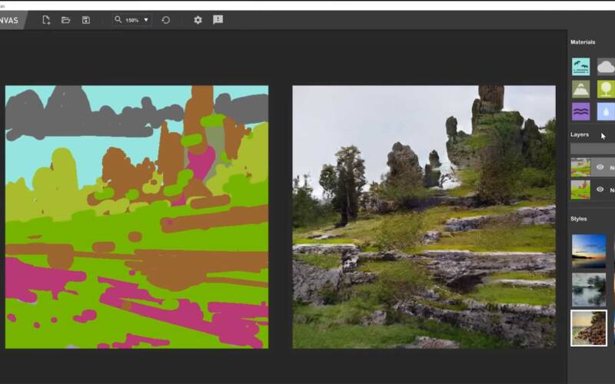Save the canvas with the disk icon
The image size is (615, 384).
(x=86, y=20)
